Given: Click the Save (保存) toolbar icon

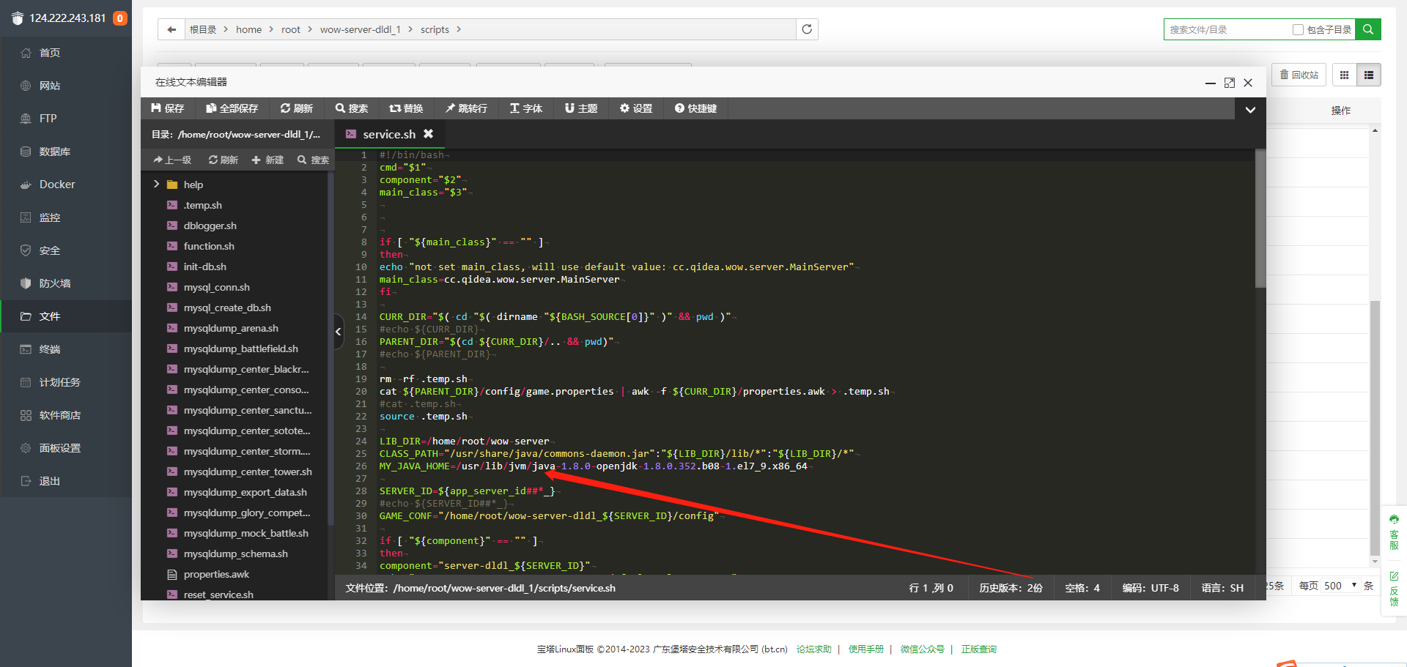Looking at the screenshot, I should tap(168, 108).
